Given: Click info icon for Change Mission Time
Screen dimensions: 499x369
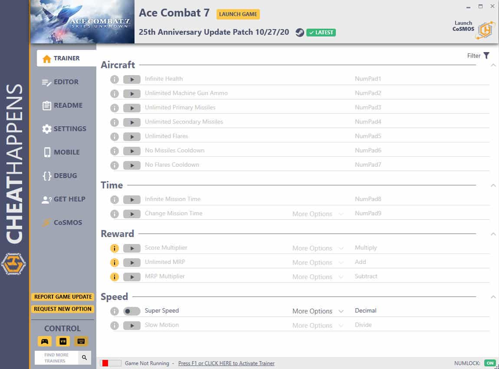Looking at the screenshot, I should [x=115, y=214].
